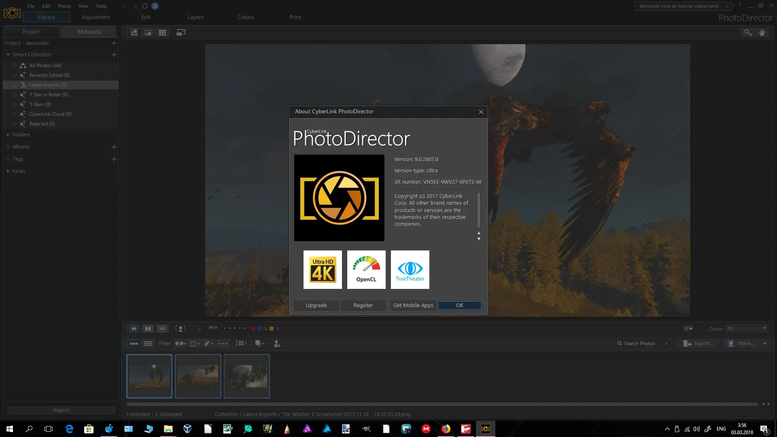The width and height of the screenshot is (777, 437).
Task: Switch browser panel to list view
Action: pos(148,344)
